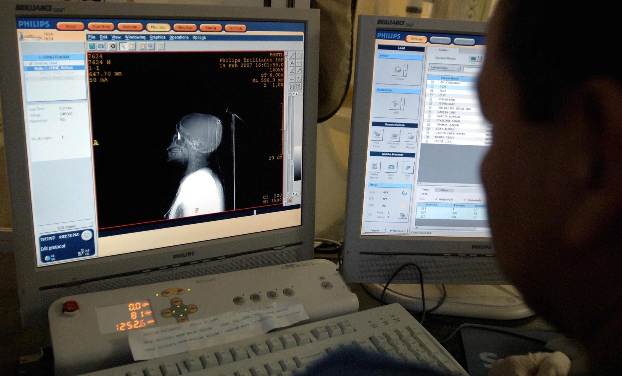Click the faded diamond toolbar icon

point(161,46)
